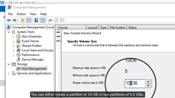Viewport: 175px width, 98px height.
Task: Sort by the File System column header
Action: [118, 27]
